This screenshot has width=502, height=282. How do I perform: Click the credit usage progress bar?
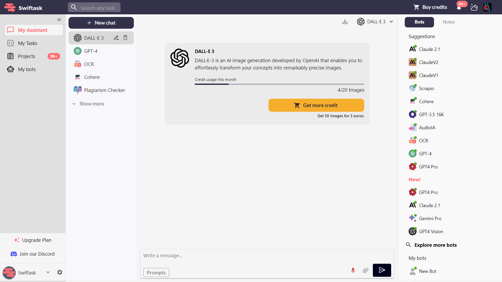coord(279,84)
